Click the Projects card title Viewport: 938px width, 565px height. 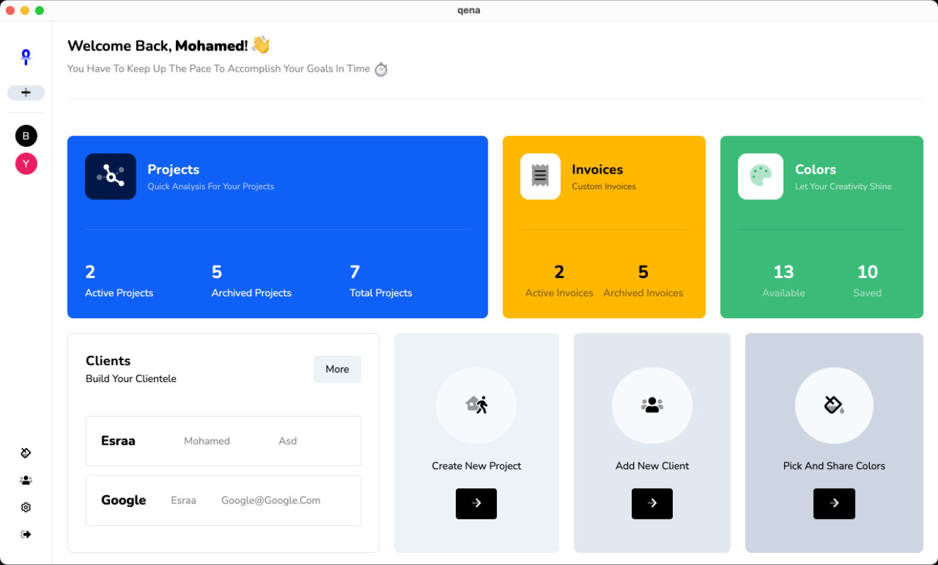coord(174,169)
